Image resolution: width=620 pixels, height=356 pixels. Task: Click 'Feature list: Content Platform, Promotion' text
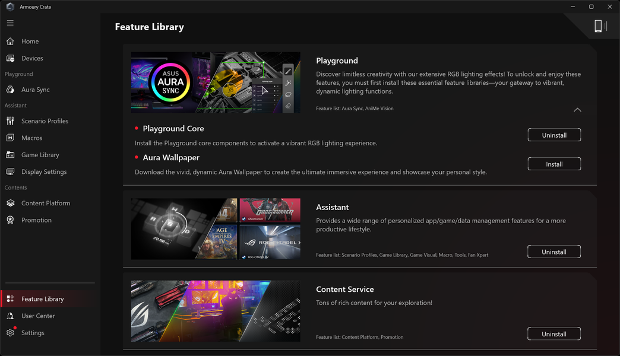click(359, 337)
